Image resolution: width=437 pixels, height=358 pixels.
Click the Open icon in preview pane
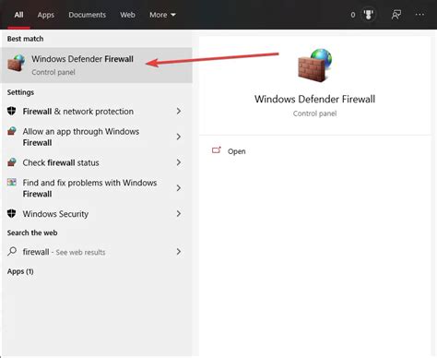click(217, 150)
